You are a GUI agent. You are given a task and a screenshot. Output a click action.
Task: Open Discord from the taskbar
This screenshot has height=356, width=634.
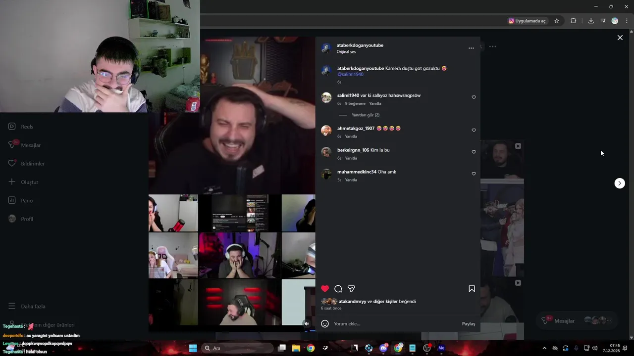click(383, 348)
